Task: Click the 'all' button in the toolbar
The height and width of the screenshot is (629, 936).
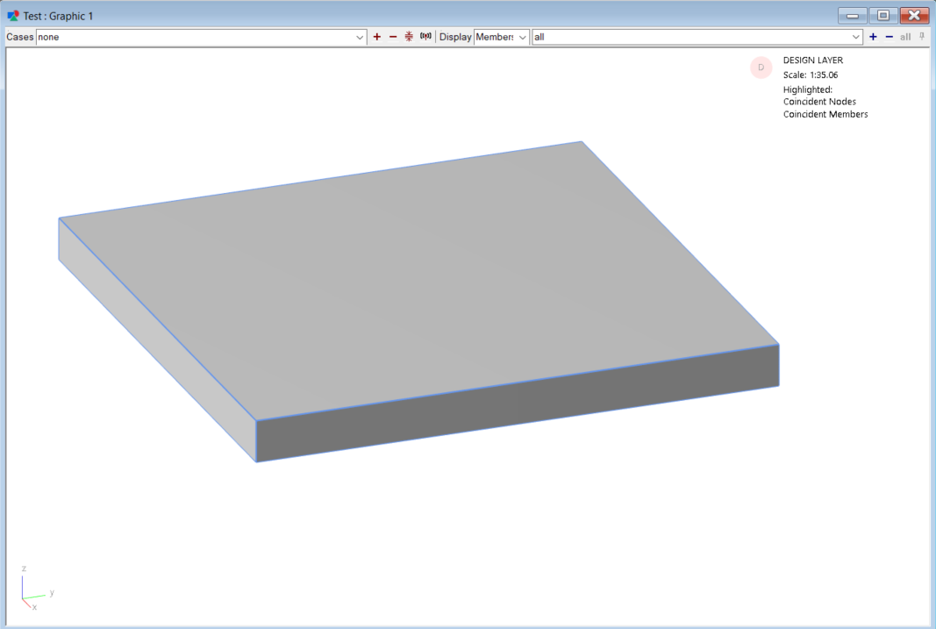Action: 905,37
